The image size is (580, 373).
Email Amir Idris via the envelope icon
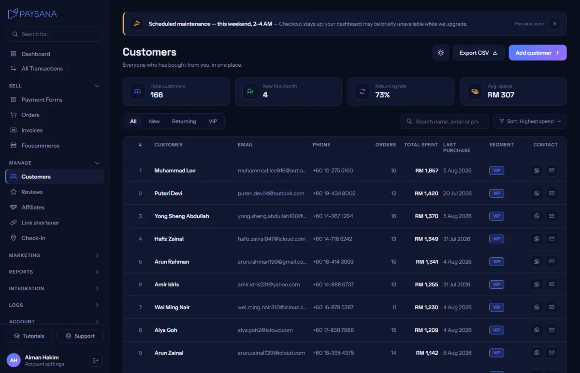point(551,284)
